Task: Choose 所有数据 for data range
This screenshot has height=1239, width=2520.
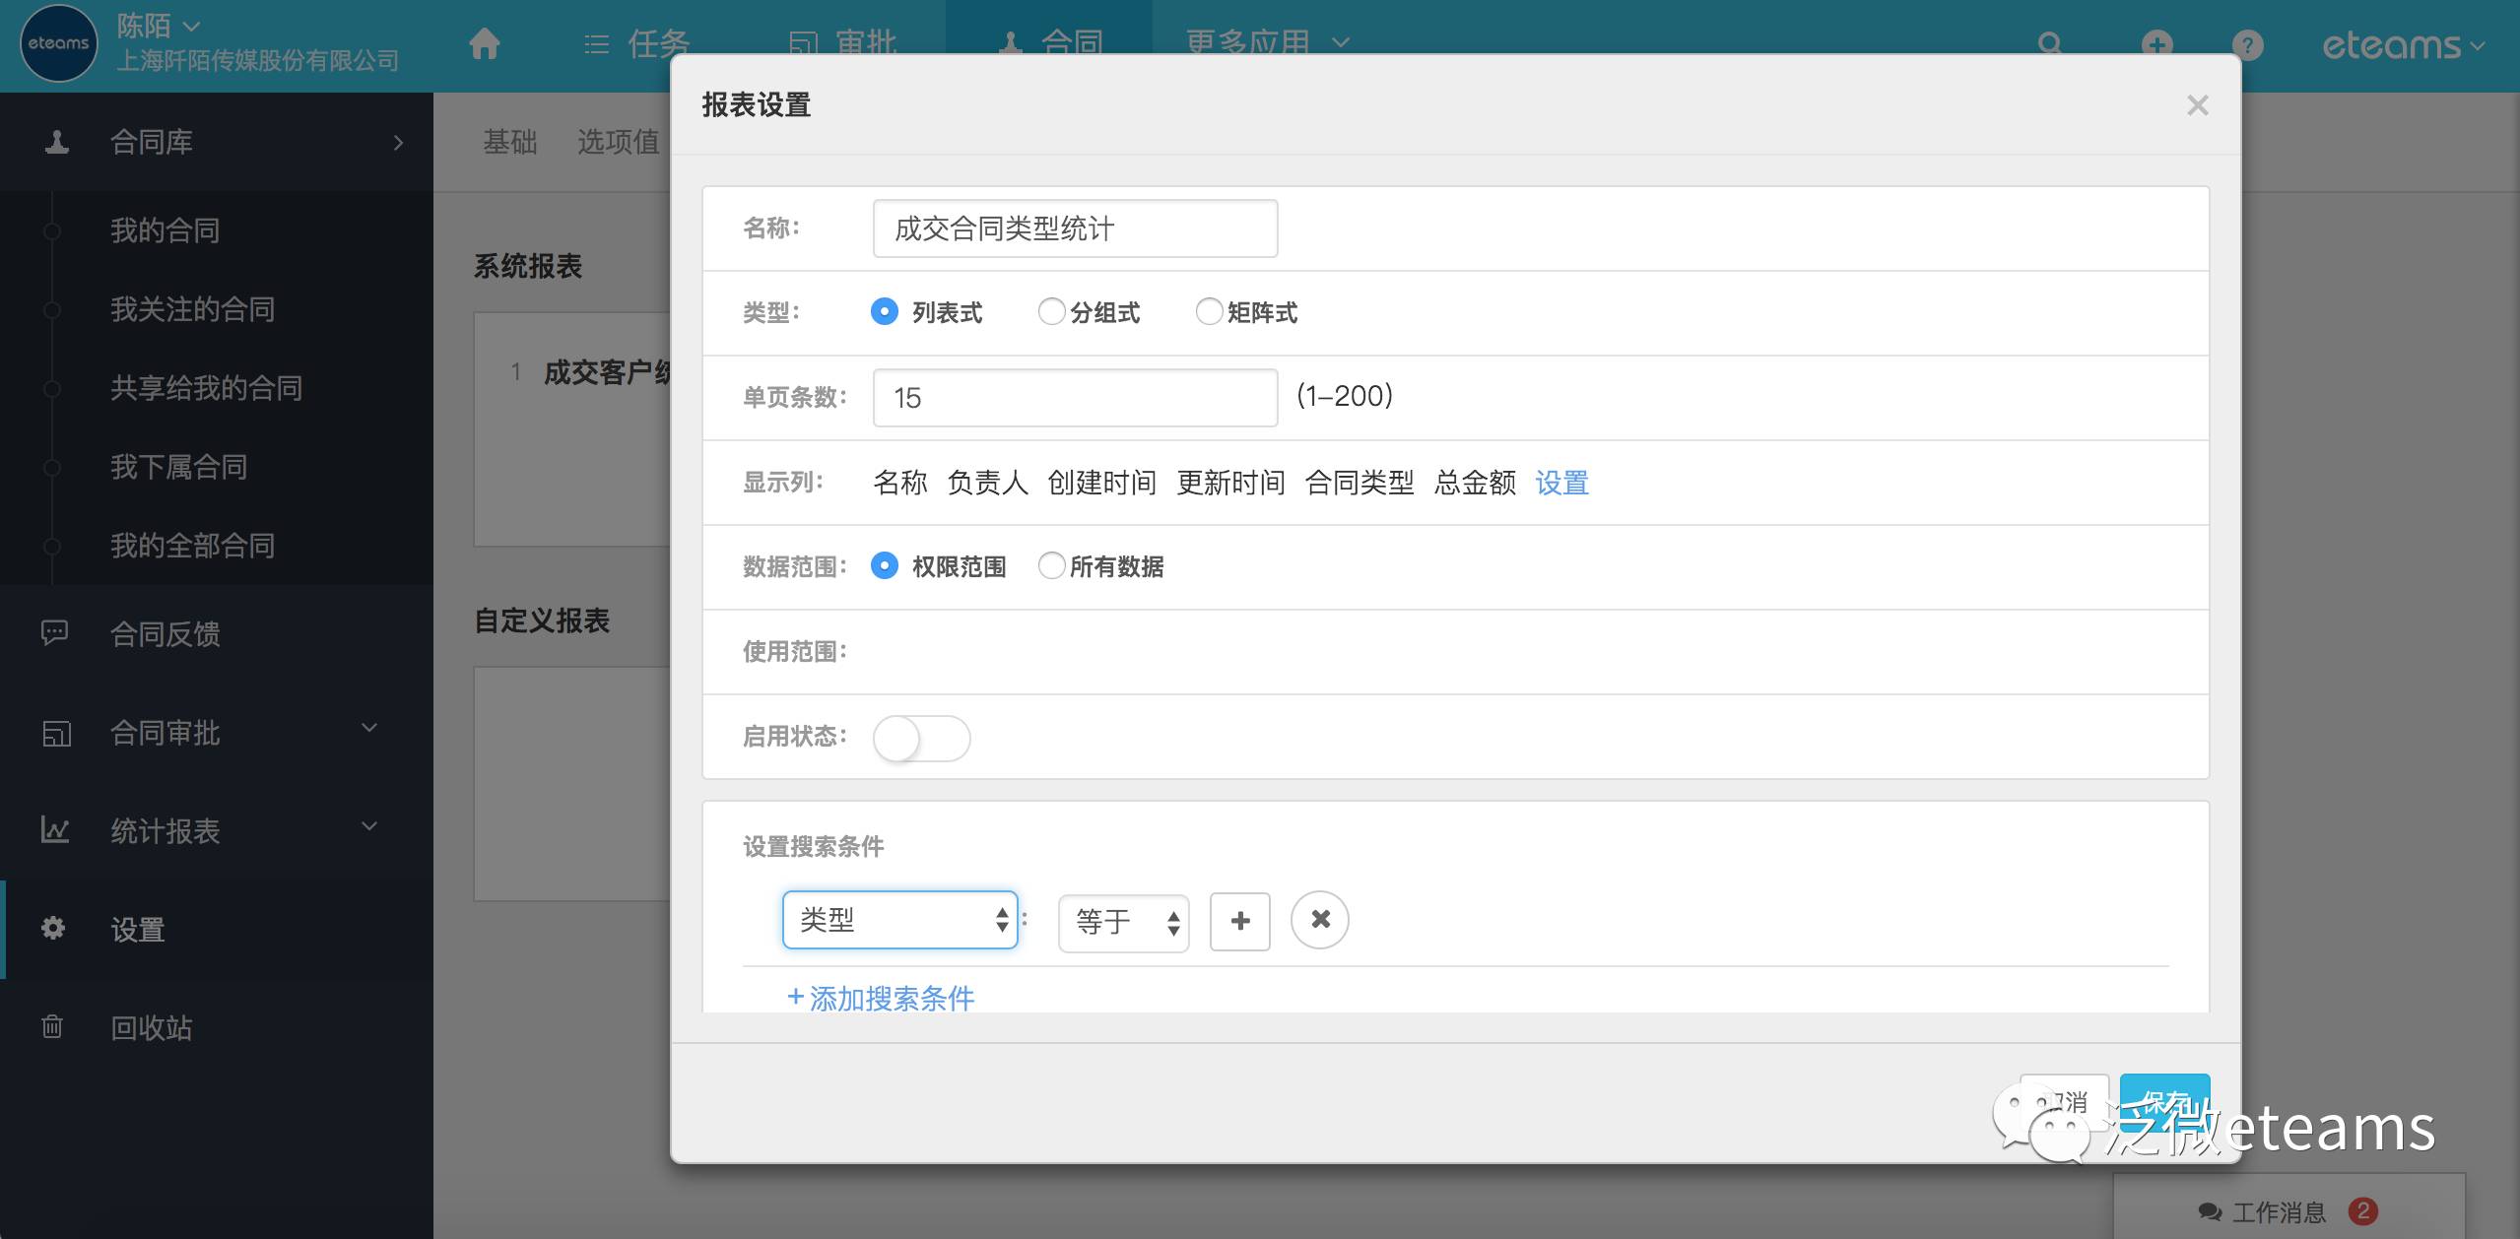Action: pos(1052,566)
